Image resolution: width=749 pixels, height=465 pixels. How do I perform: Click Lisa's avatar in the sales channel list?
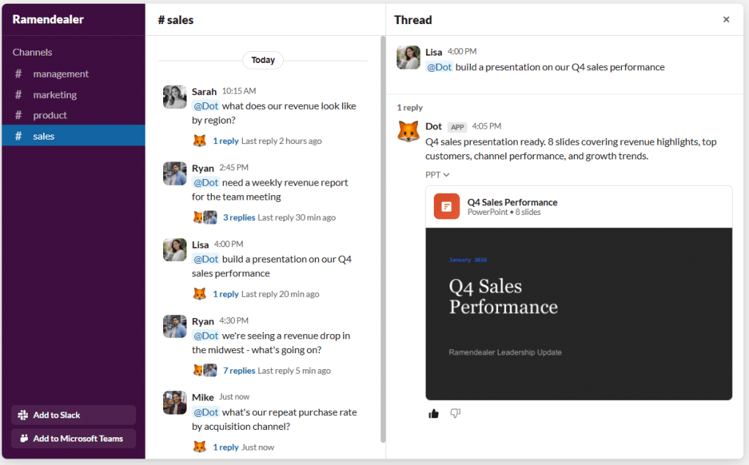coord(174,250)
